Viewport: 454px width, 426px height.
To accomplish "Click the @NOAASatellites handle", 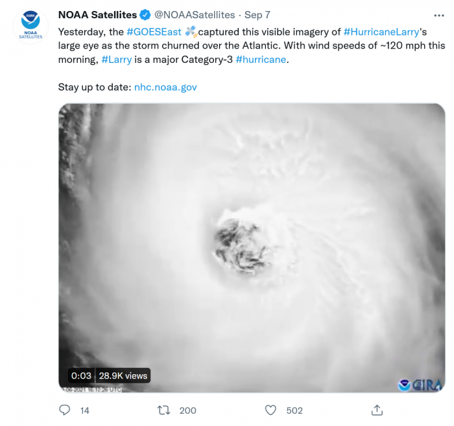I will (x=195, y=15).
